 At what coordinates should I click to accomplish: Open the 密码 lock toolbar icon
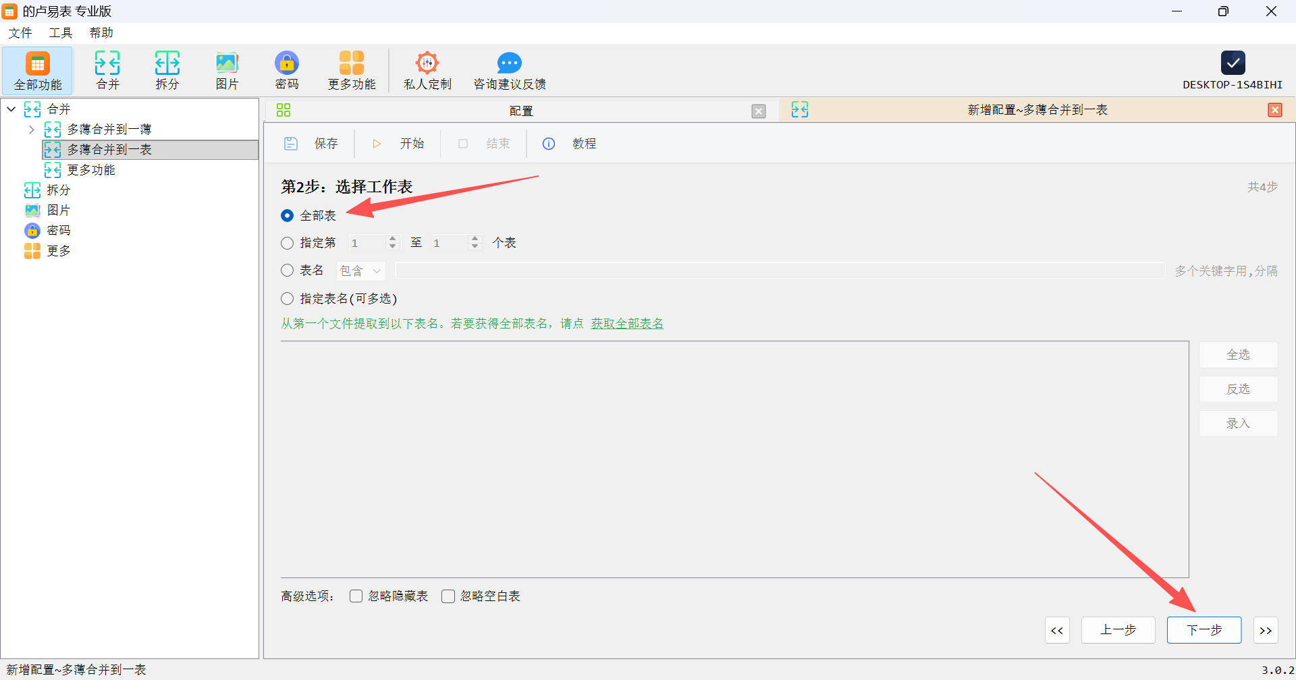point(286,70)
